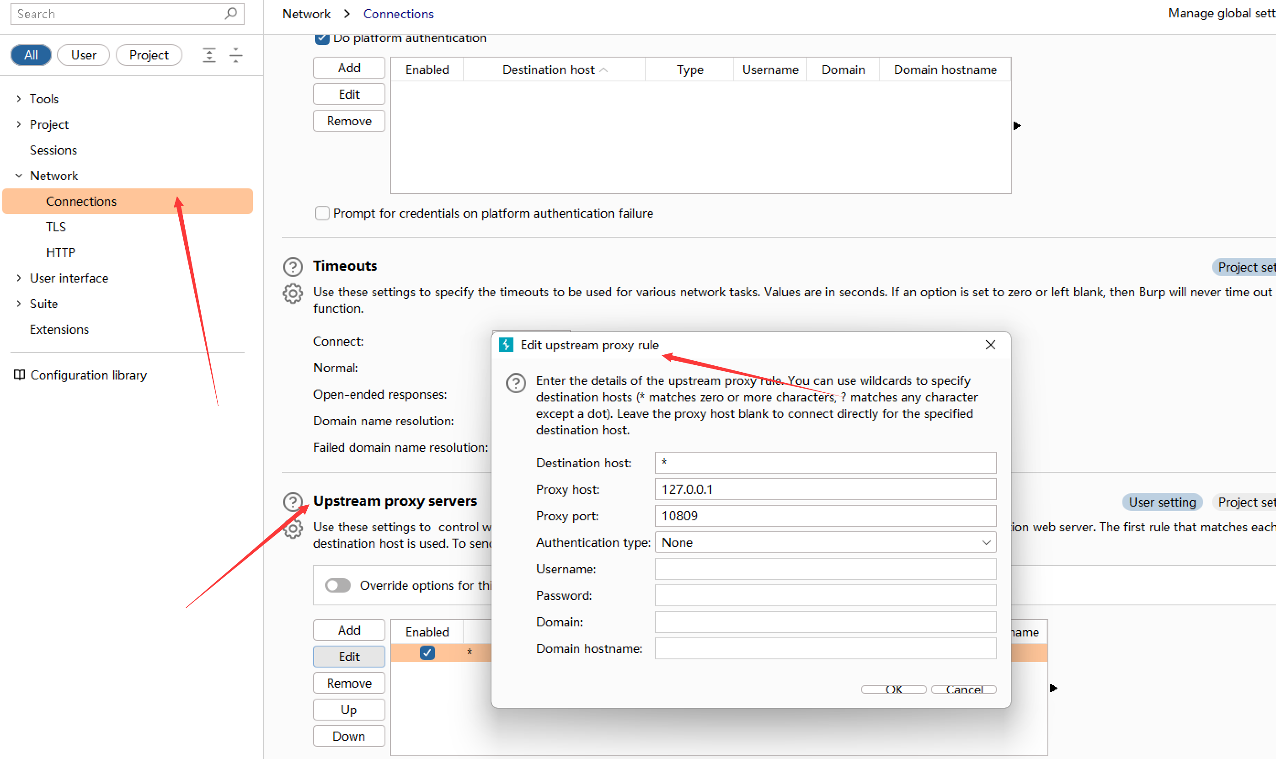Open the TLS settings page

point(56,227)
